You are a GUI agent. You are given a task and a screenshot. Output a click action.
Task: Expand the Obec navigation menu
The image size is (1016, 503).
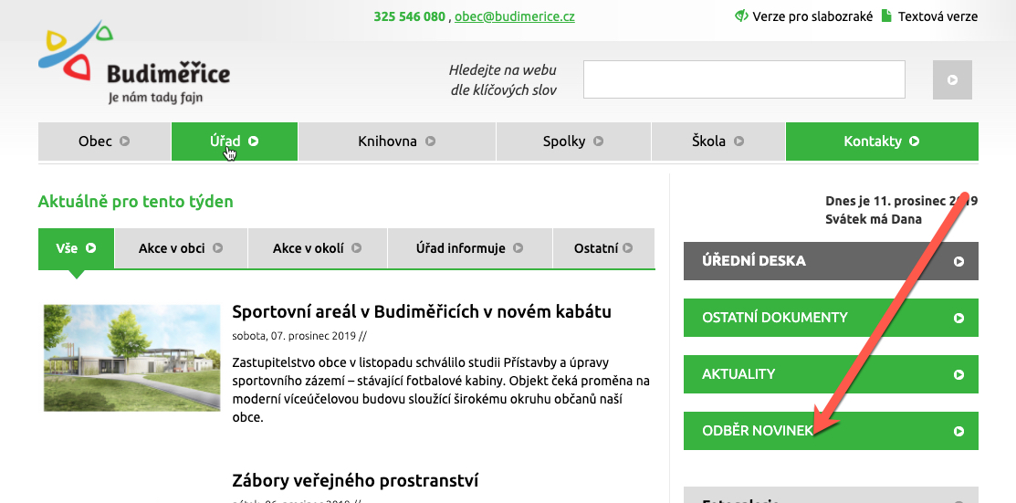(x=104, y=141)
